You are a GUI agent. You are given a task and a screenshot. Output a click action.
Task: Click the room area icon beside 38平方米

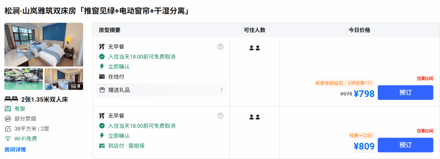pyautogui.click(x=8, y=129)
